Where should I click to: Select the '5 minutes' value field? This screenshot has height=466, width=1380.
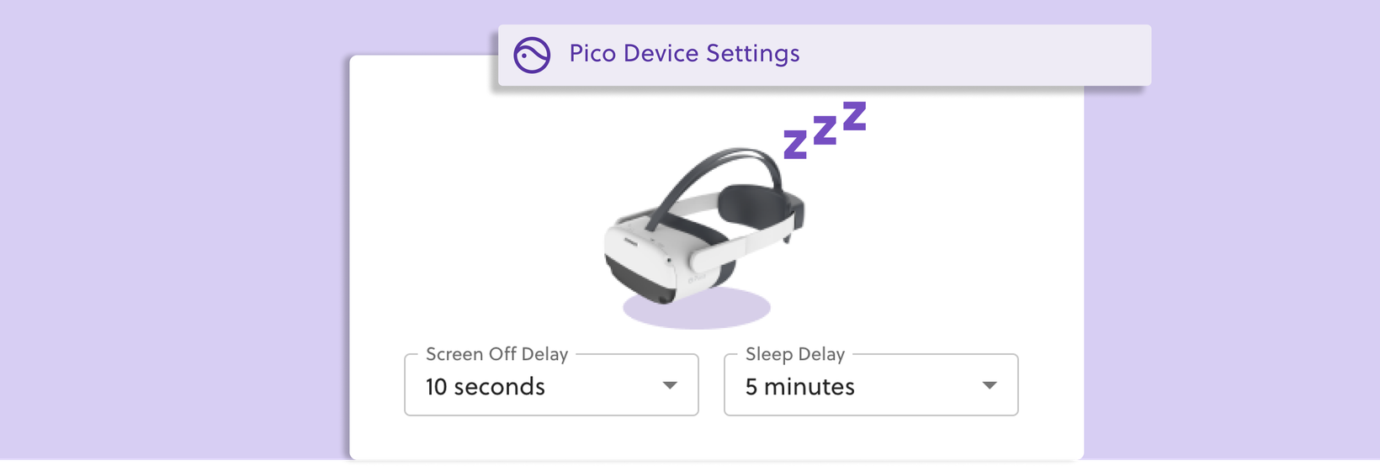click(871, 385)
